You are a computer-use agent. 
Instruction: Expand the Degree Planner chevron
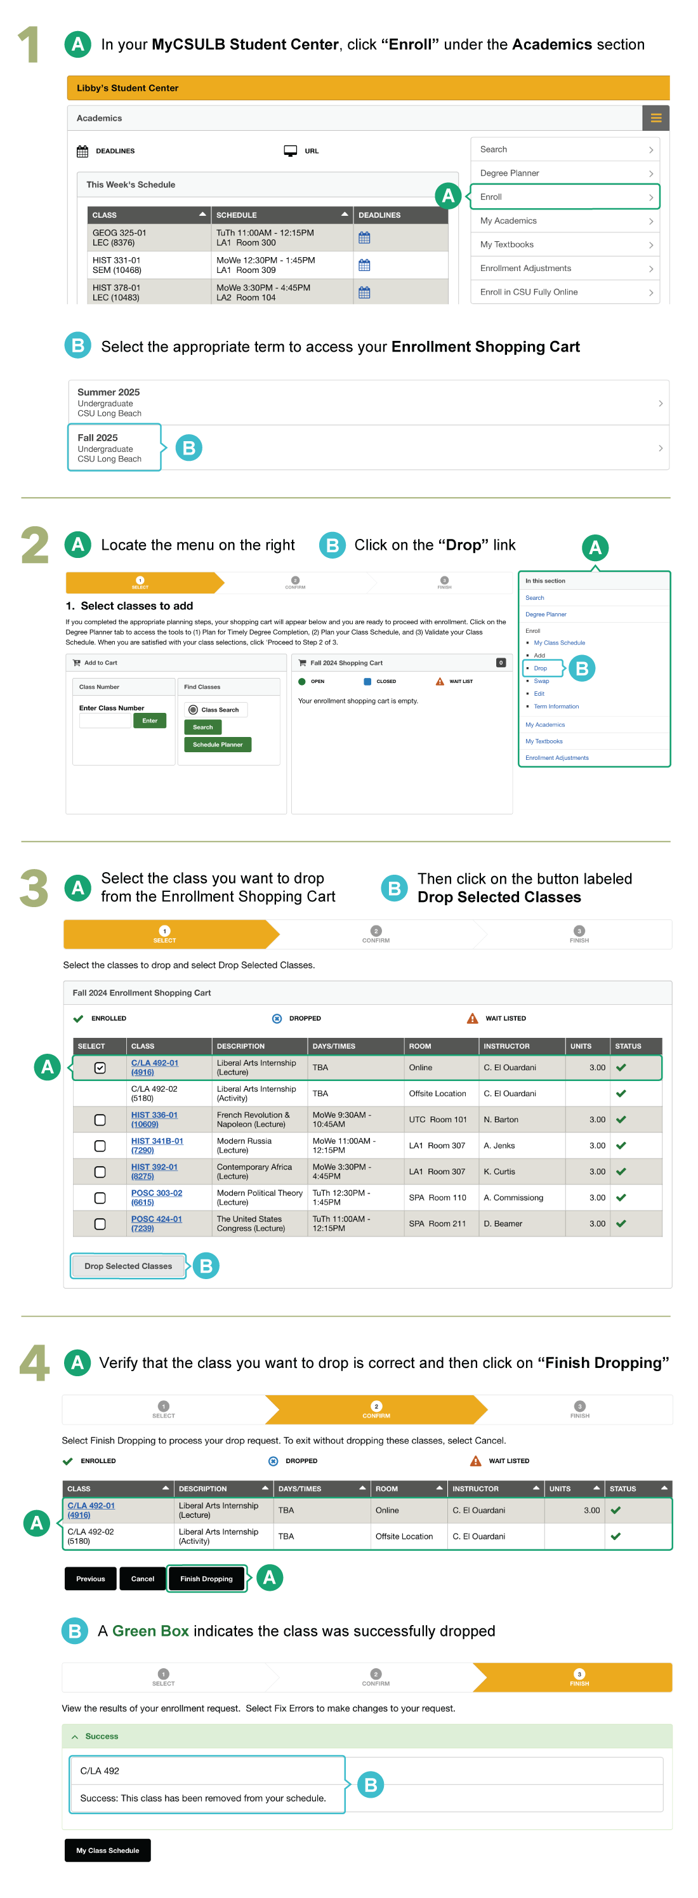pos(650,173)
